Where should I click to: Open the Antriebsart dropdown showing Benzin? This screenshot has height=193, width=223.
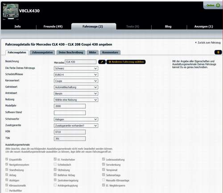[76, 94]
